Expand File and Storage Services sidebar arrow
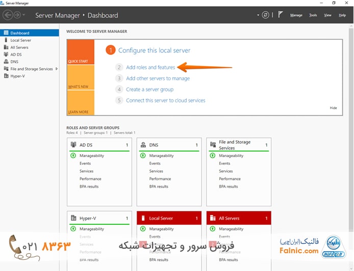Image resolution: width=354 pixels, height=271 pixels. [x=57, y=69]
